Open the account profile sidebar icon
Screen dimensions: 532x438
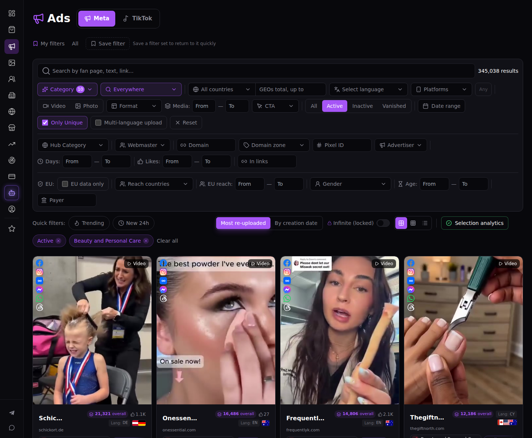point(12,209)
